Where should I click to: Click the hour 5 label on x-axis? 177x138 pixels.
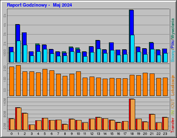[45, 134]
